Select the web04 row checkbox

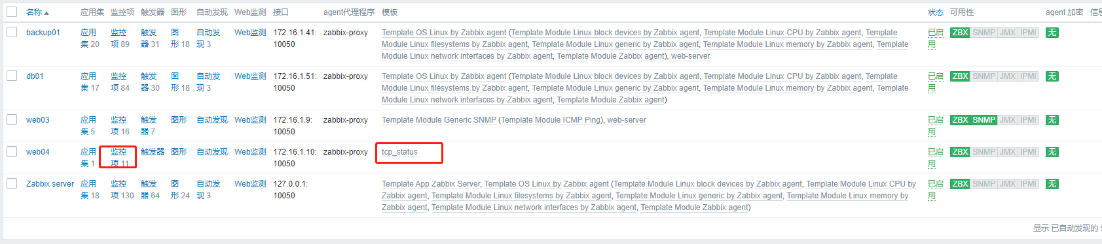click(x=12, y=151)
